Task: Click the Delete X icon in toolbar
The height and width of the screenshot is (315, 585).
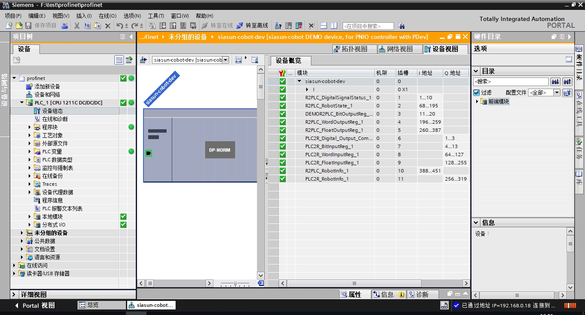Action: [x=108, y=26]
